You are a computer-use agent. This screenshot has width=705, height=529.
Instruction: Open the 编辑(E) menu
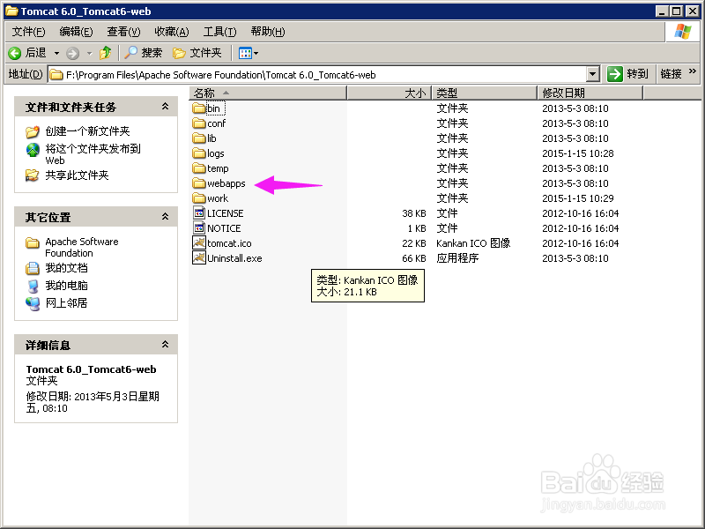pos(76,32)
